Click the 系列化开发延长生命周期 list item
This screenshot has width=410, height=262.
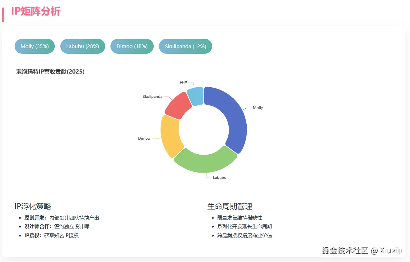tap(245, 227)
